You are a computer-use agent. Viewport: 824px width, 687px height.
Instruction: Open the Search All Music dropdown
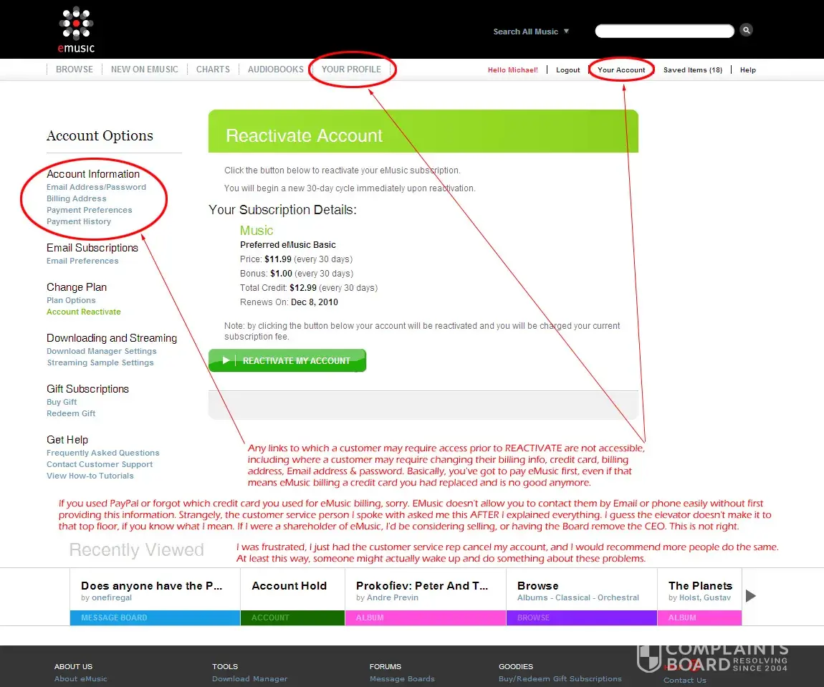tap(531, 32)
